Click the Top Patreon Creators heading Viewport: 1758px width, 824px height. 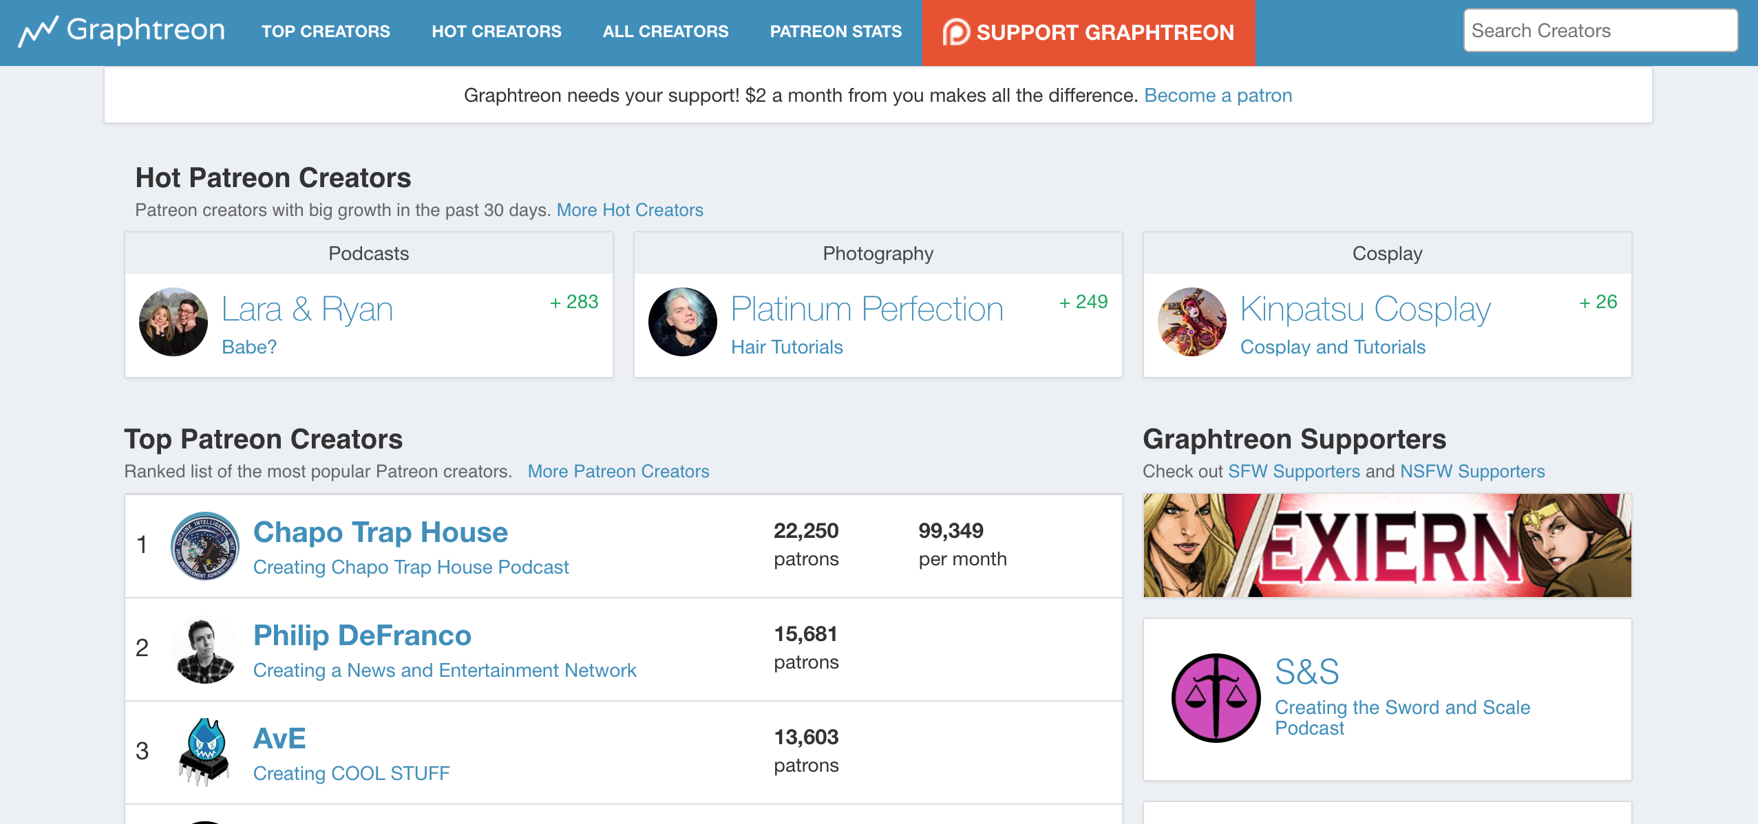pyautogui.click(x=264, y=439)
